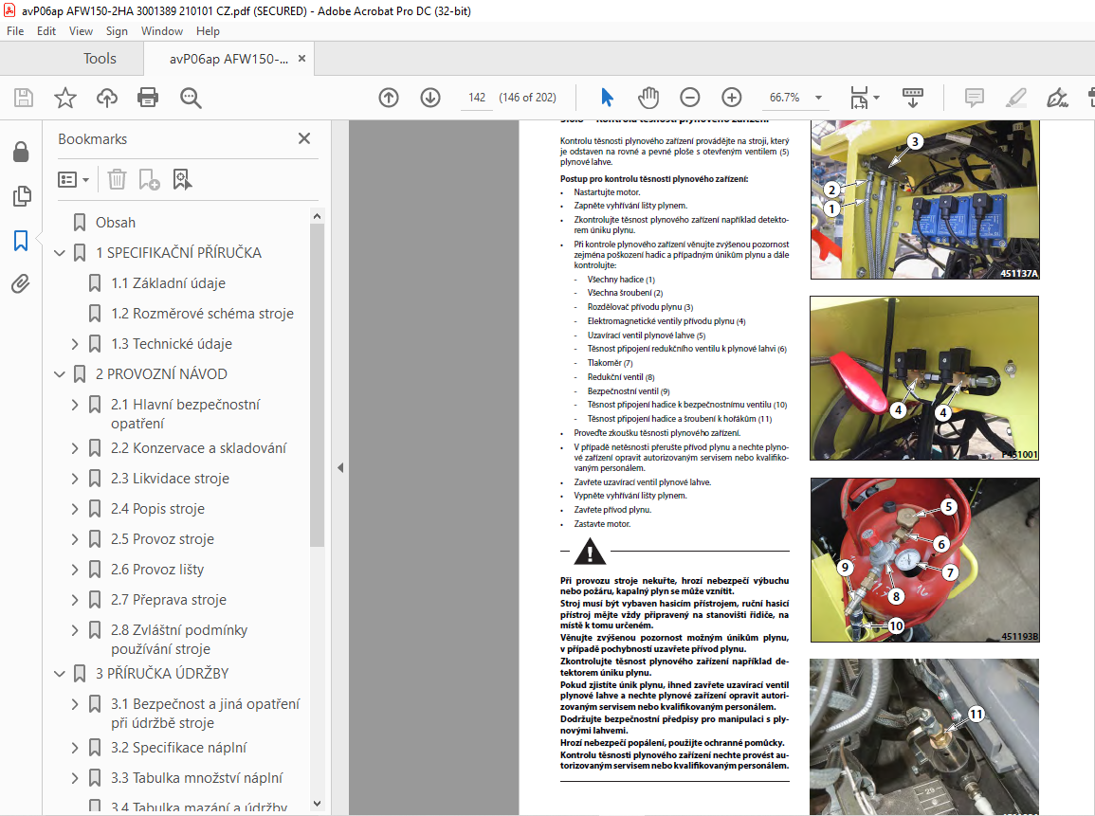Jump to the 'Obsah' bookmark
1095x816 pixels.
point(116,223)
